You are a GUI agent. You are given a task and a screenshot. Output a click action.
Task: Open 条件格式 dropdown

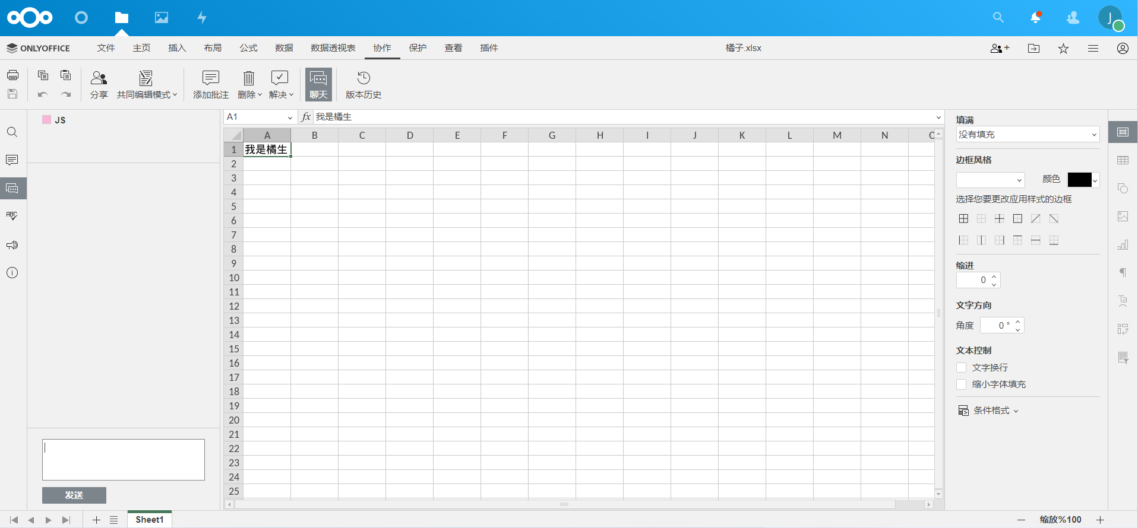click(989, 411)
